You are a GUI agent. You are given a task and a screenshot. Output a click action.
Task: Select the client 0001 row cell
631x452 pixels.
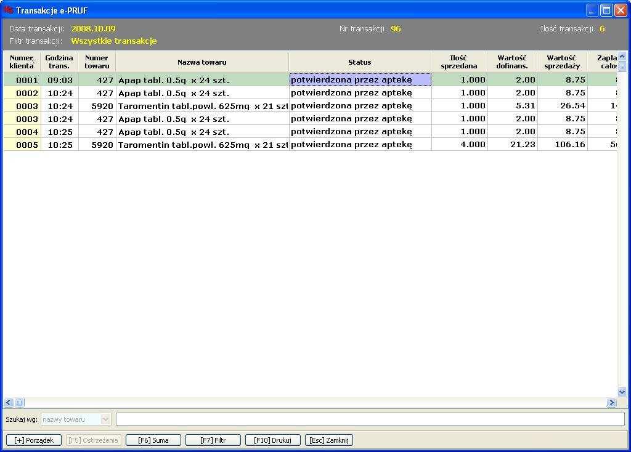tap(22, 80)
